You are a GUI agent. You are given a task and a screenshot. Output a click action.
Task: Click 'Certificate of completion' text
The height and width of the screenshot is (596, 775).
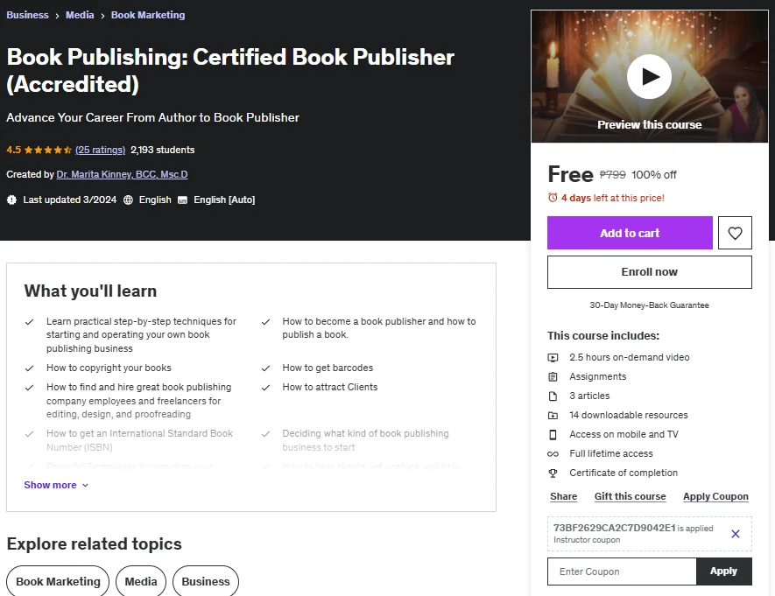click(624, 473)
